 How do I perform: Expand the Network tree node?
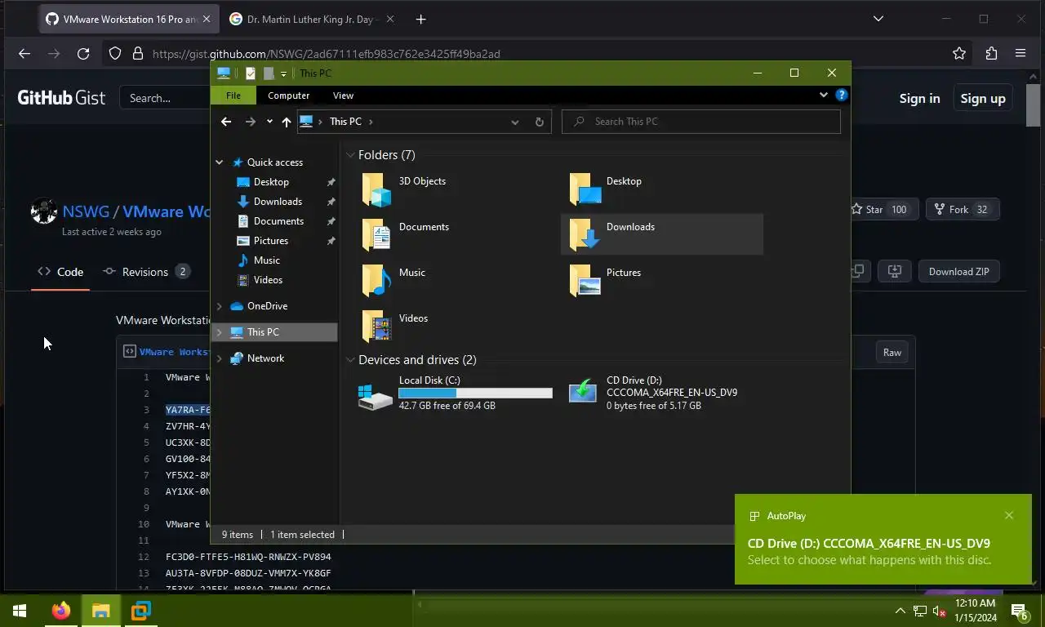pyautogui.click(x=219, y=358)
